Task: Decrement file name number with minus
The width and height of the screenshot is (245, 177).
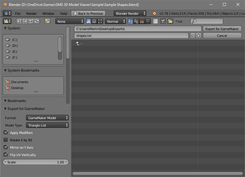Action: 193,36
